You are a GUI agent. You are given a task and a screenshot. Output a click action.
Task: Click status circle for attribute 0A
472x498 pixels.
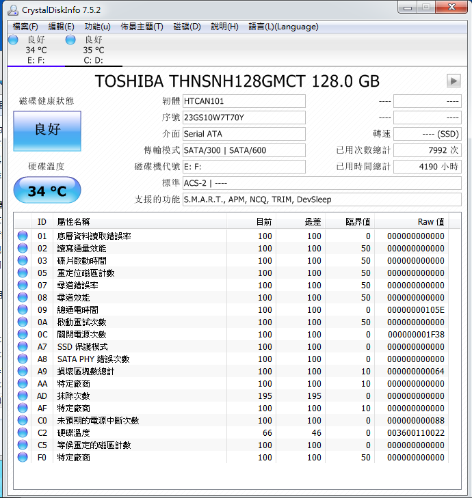23,322
